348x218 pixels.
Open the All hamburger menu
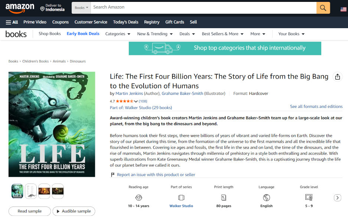12,22
